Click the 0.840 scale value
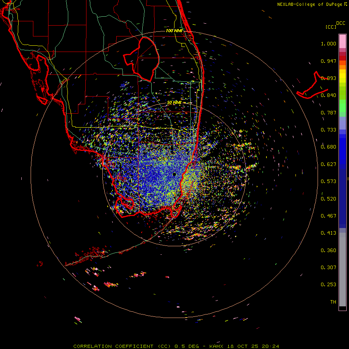The image size is (349, 349). [x=328, y=95]
